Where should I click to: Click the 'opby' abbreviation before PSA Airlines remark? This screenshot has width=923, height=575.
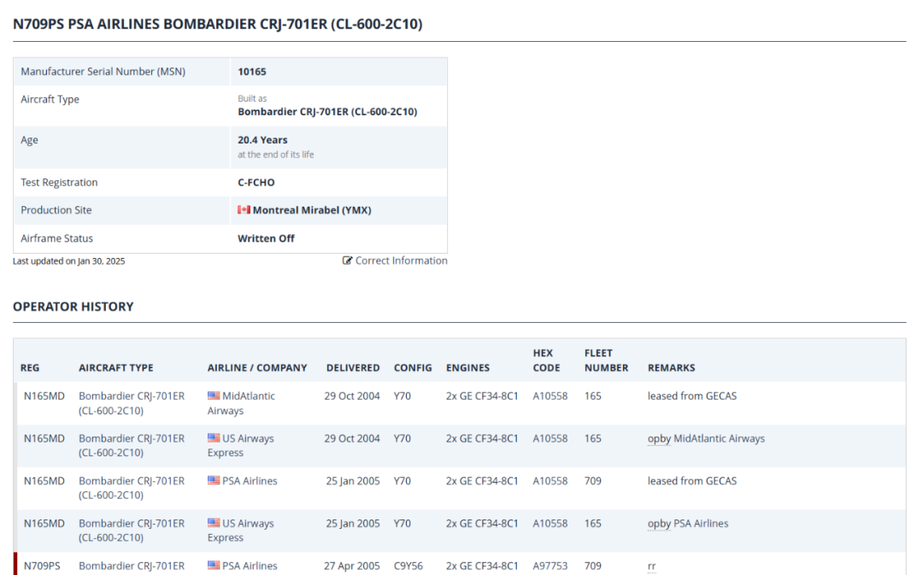(659, 524)
